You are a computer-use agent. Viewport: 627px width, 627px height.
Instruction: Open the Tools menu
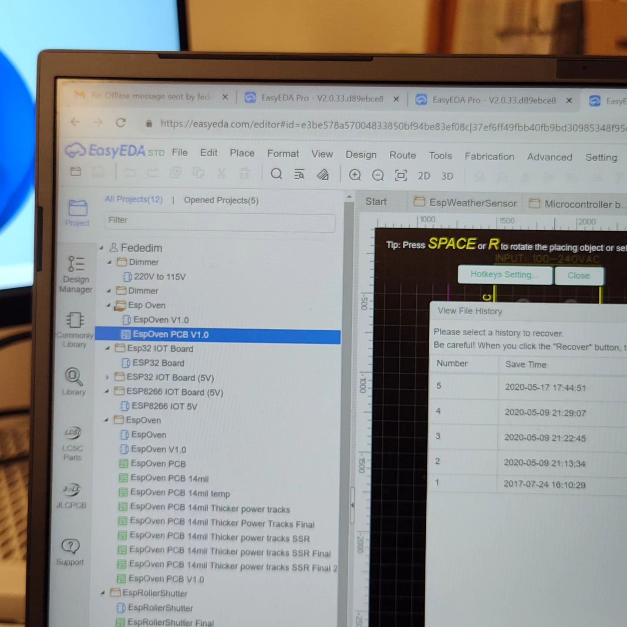pyautogui.click(x=440, y=156)
